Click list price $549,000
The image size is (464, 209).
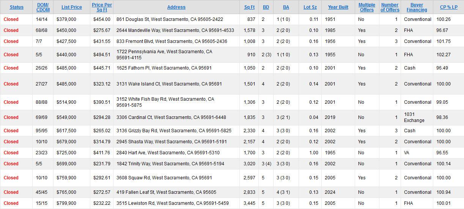pyautogui.click(x=66, y=117)
